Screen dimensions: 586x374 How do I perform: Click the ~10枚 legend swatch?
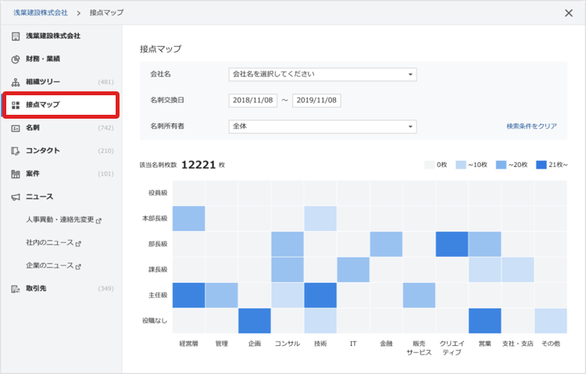pyautogui.click(x=461, y=165)
